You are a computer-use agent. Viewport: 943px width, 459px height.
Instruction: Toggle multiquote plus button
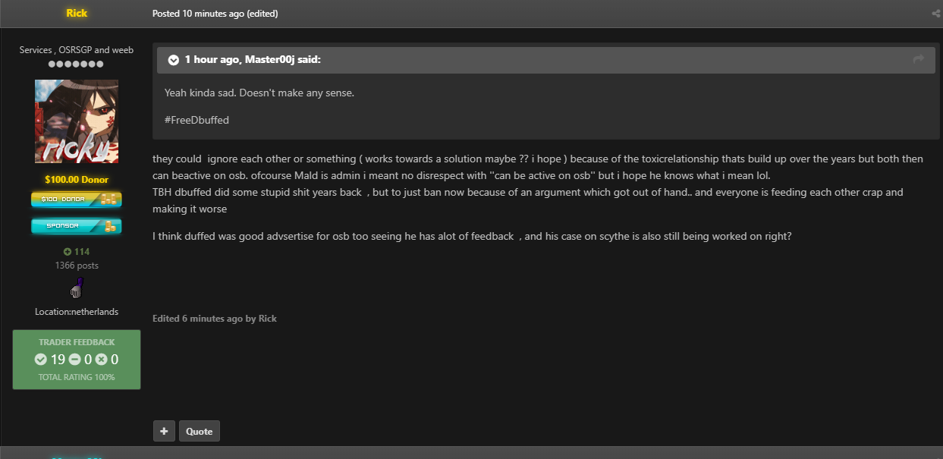[164, 431]
